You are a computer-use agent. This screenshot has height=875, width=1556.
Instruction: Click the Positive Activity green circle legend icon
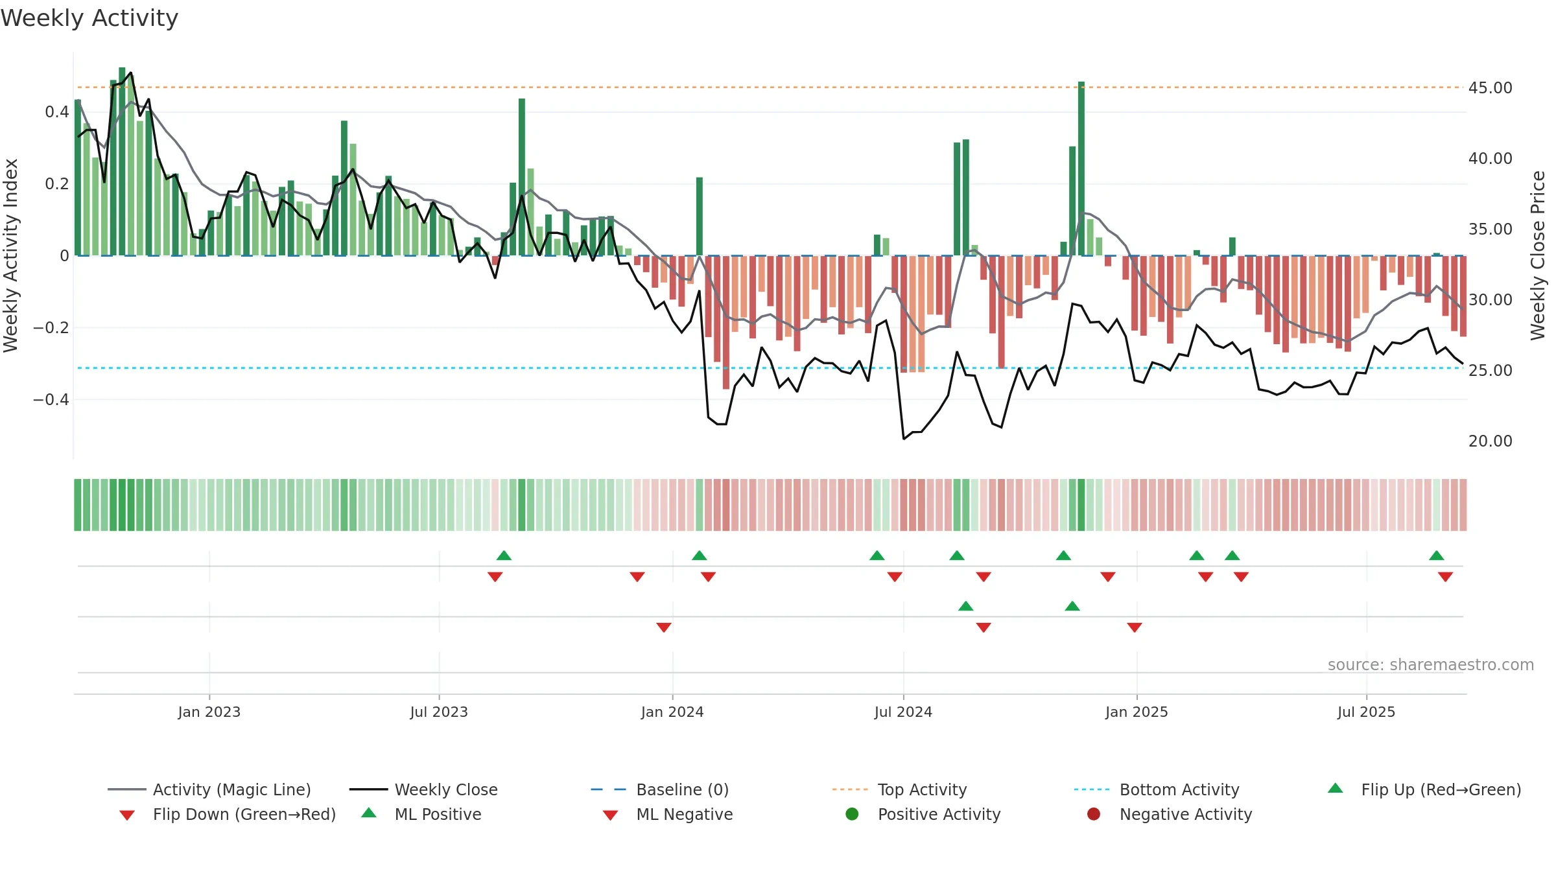(x=852, y=814)
